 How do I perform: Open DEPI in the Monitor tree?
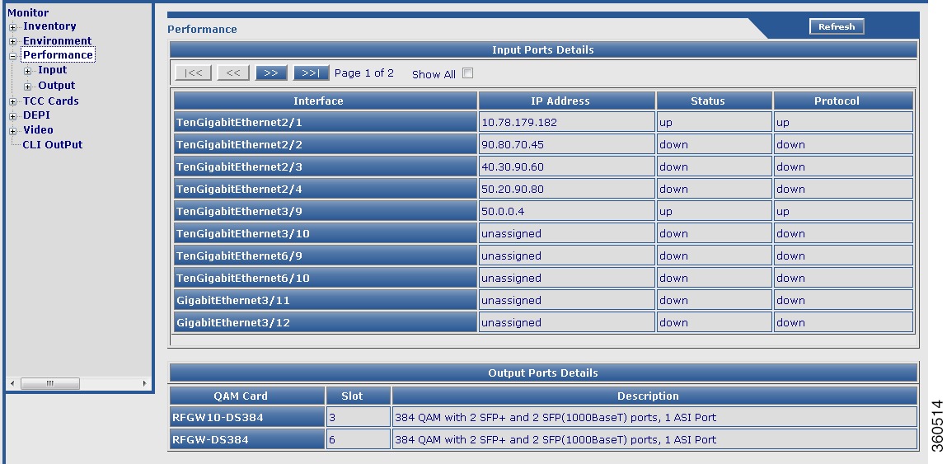coord(36,115)
